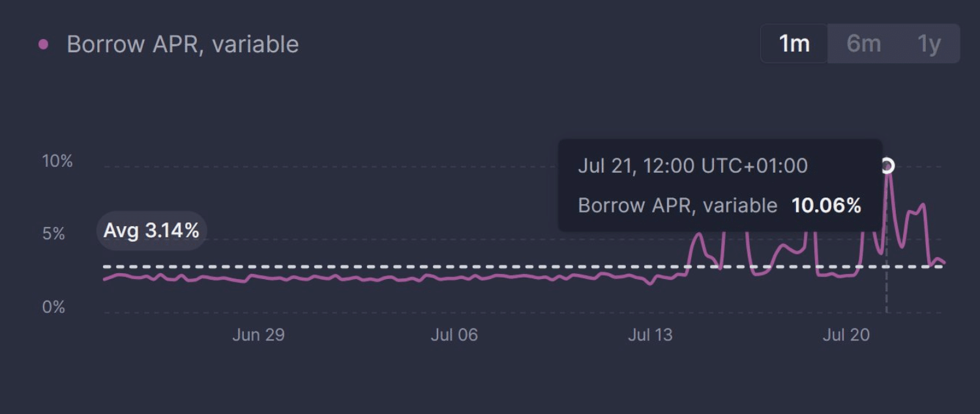This screenshot has width=980, height=414.
Task: Click the tooltip date Jul 21, 12:00
Action: click(x=692, y=166)
